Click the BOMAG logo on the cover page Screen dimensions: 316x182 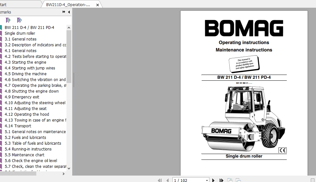coord(244,28)
